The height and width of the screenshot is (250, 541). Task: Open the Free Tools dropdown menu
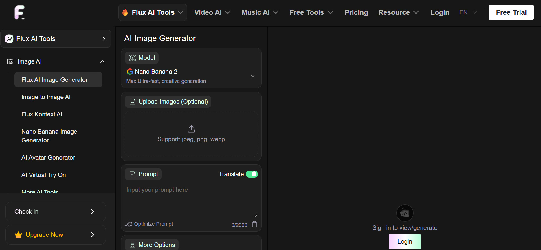pos(311,12)
